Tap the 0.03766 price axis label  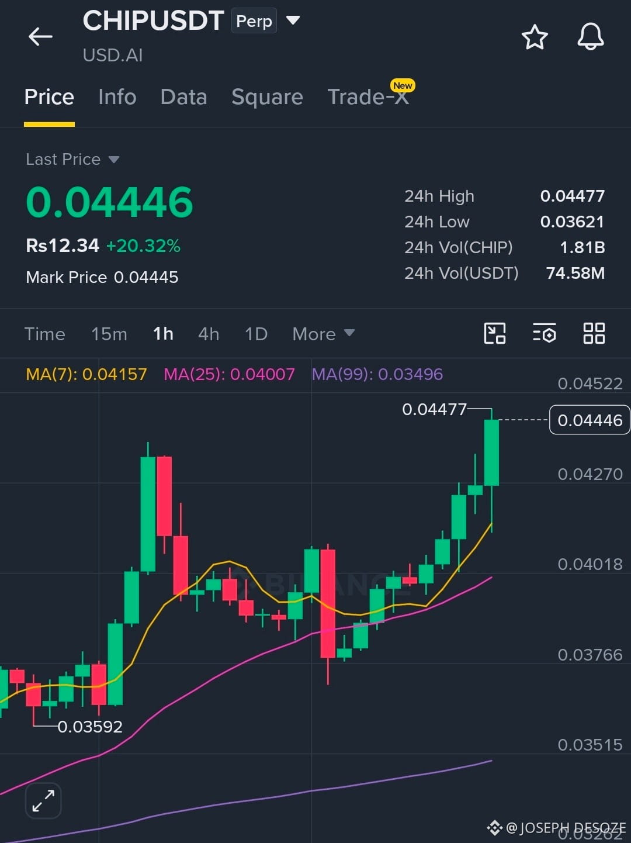pos(590,655)
